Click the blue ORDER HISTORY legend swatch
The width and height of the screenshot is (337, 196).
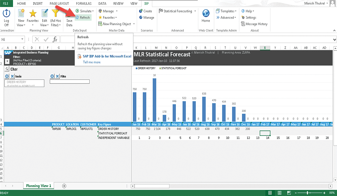[136, 68]
